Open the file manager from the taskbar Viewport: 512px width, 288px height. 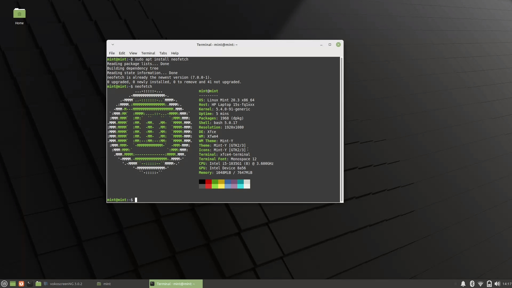coord(38,283)
